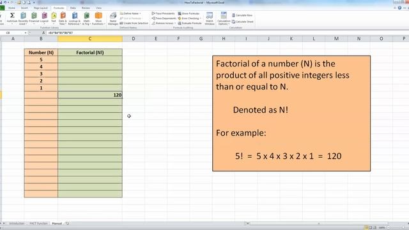Click the Insert Function fx icon
The image size is (409, 230).
[43, 33]
